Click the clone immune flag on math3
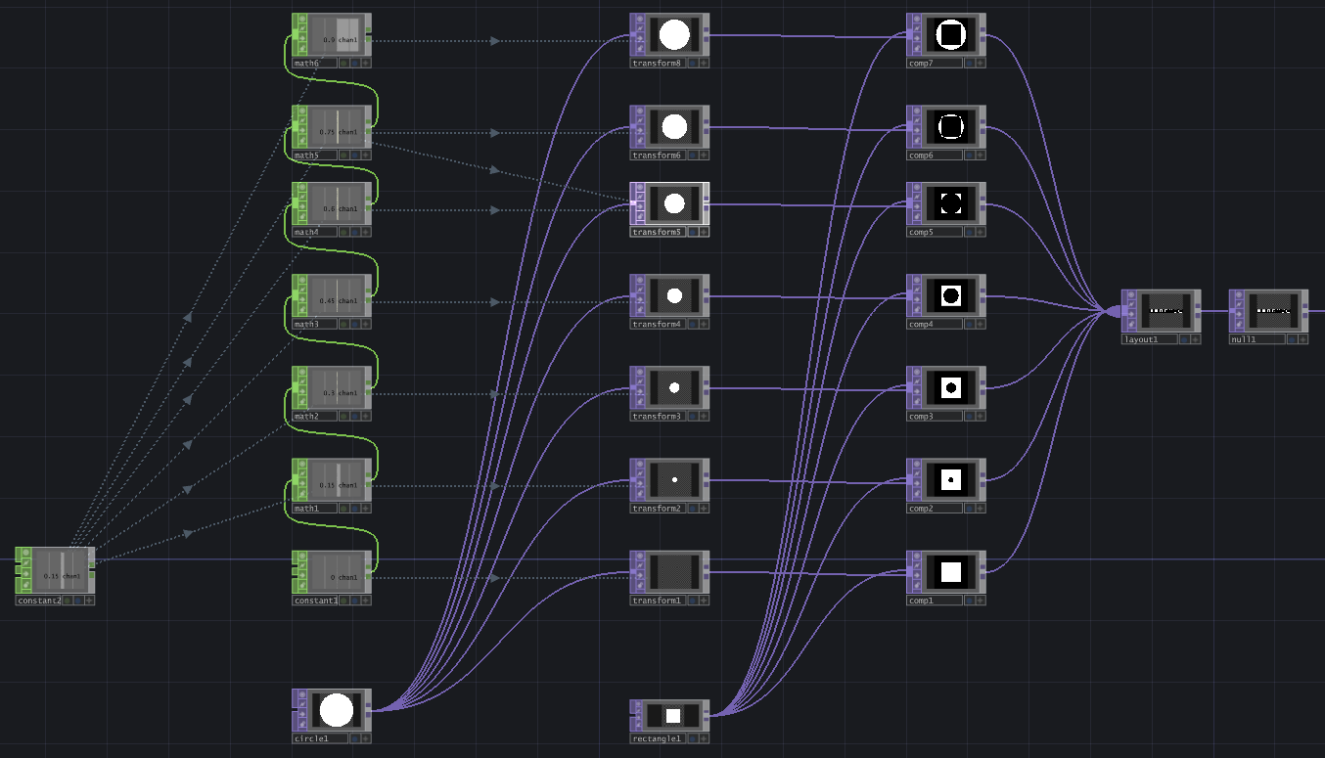 302,290
